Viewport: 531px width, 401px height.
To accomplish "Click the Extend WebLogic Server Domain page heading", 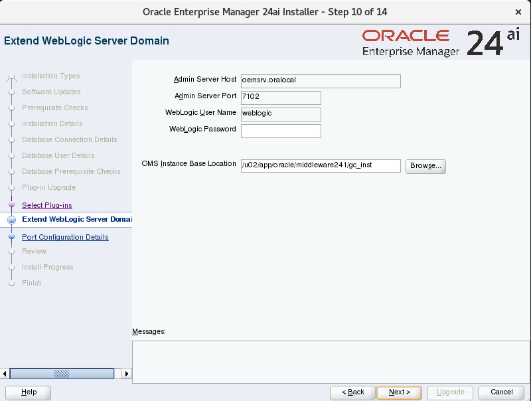I will point(86,40).
